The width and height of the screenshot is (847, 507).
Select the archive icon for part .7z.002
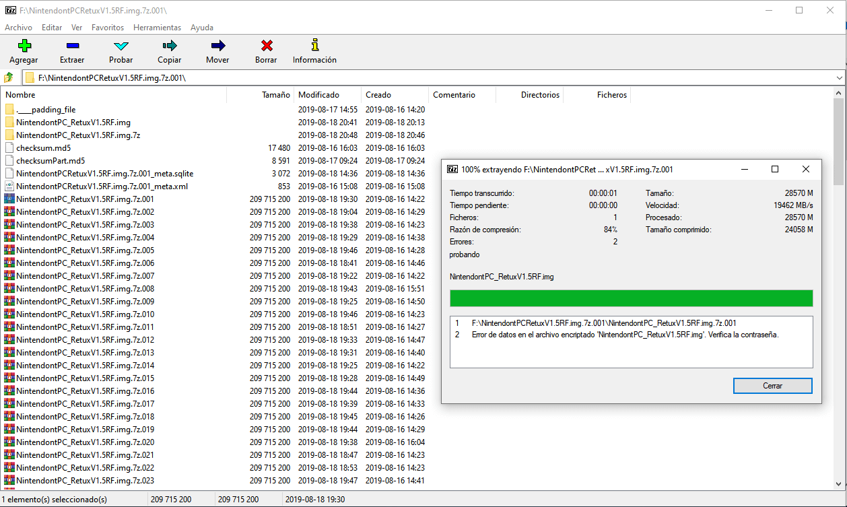pos(9,211)
